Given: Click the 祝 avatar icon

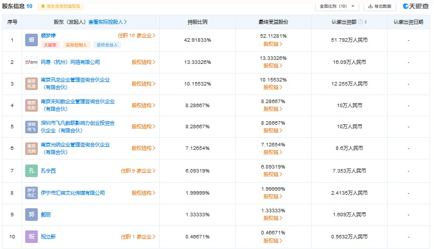Looking at the screenshot, I should click(x=31, y=236).
